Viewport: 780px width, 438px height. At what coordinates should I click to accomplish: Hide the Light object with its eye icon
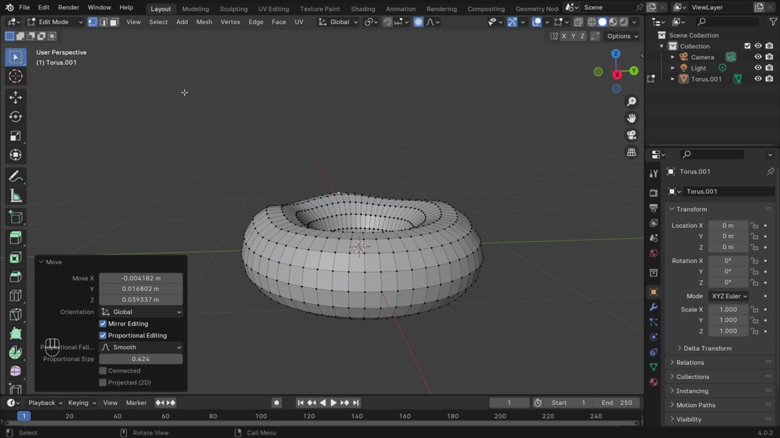click(x=758, y=68)
